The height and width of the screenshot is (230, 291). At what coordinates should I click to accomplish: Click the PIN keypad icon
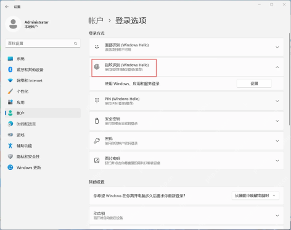(97, 101)
